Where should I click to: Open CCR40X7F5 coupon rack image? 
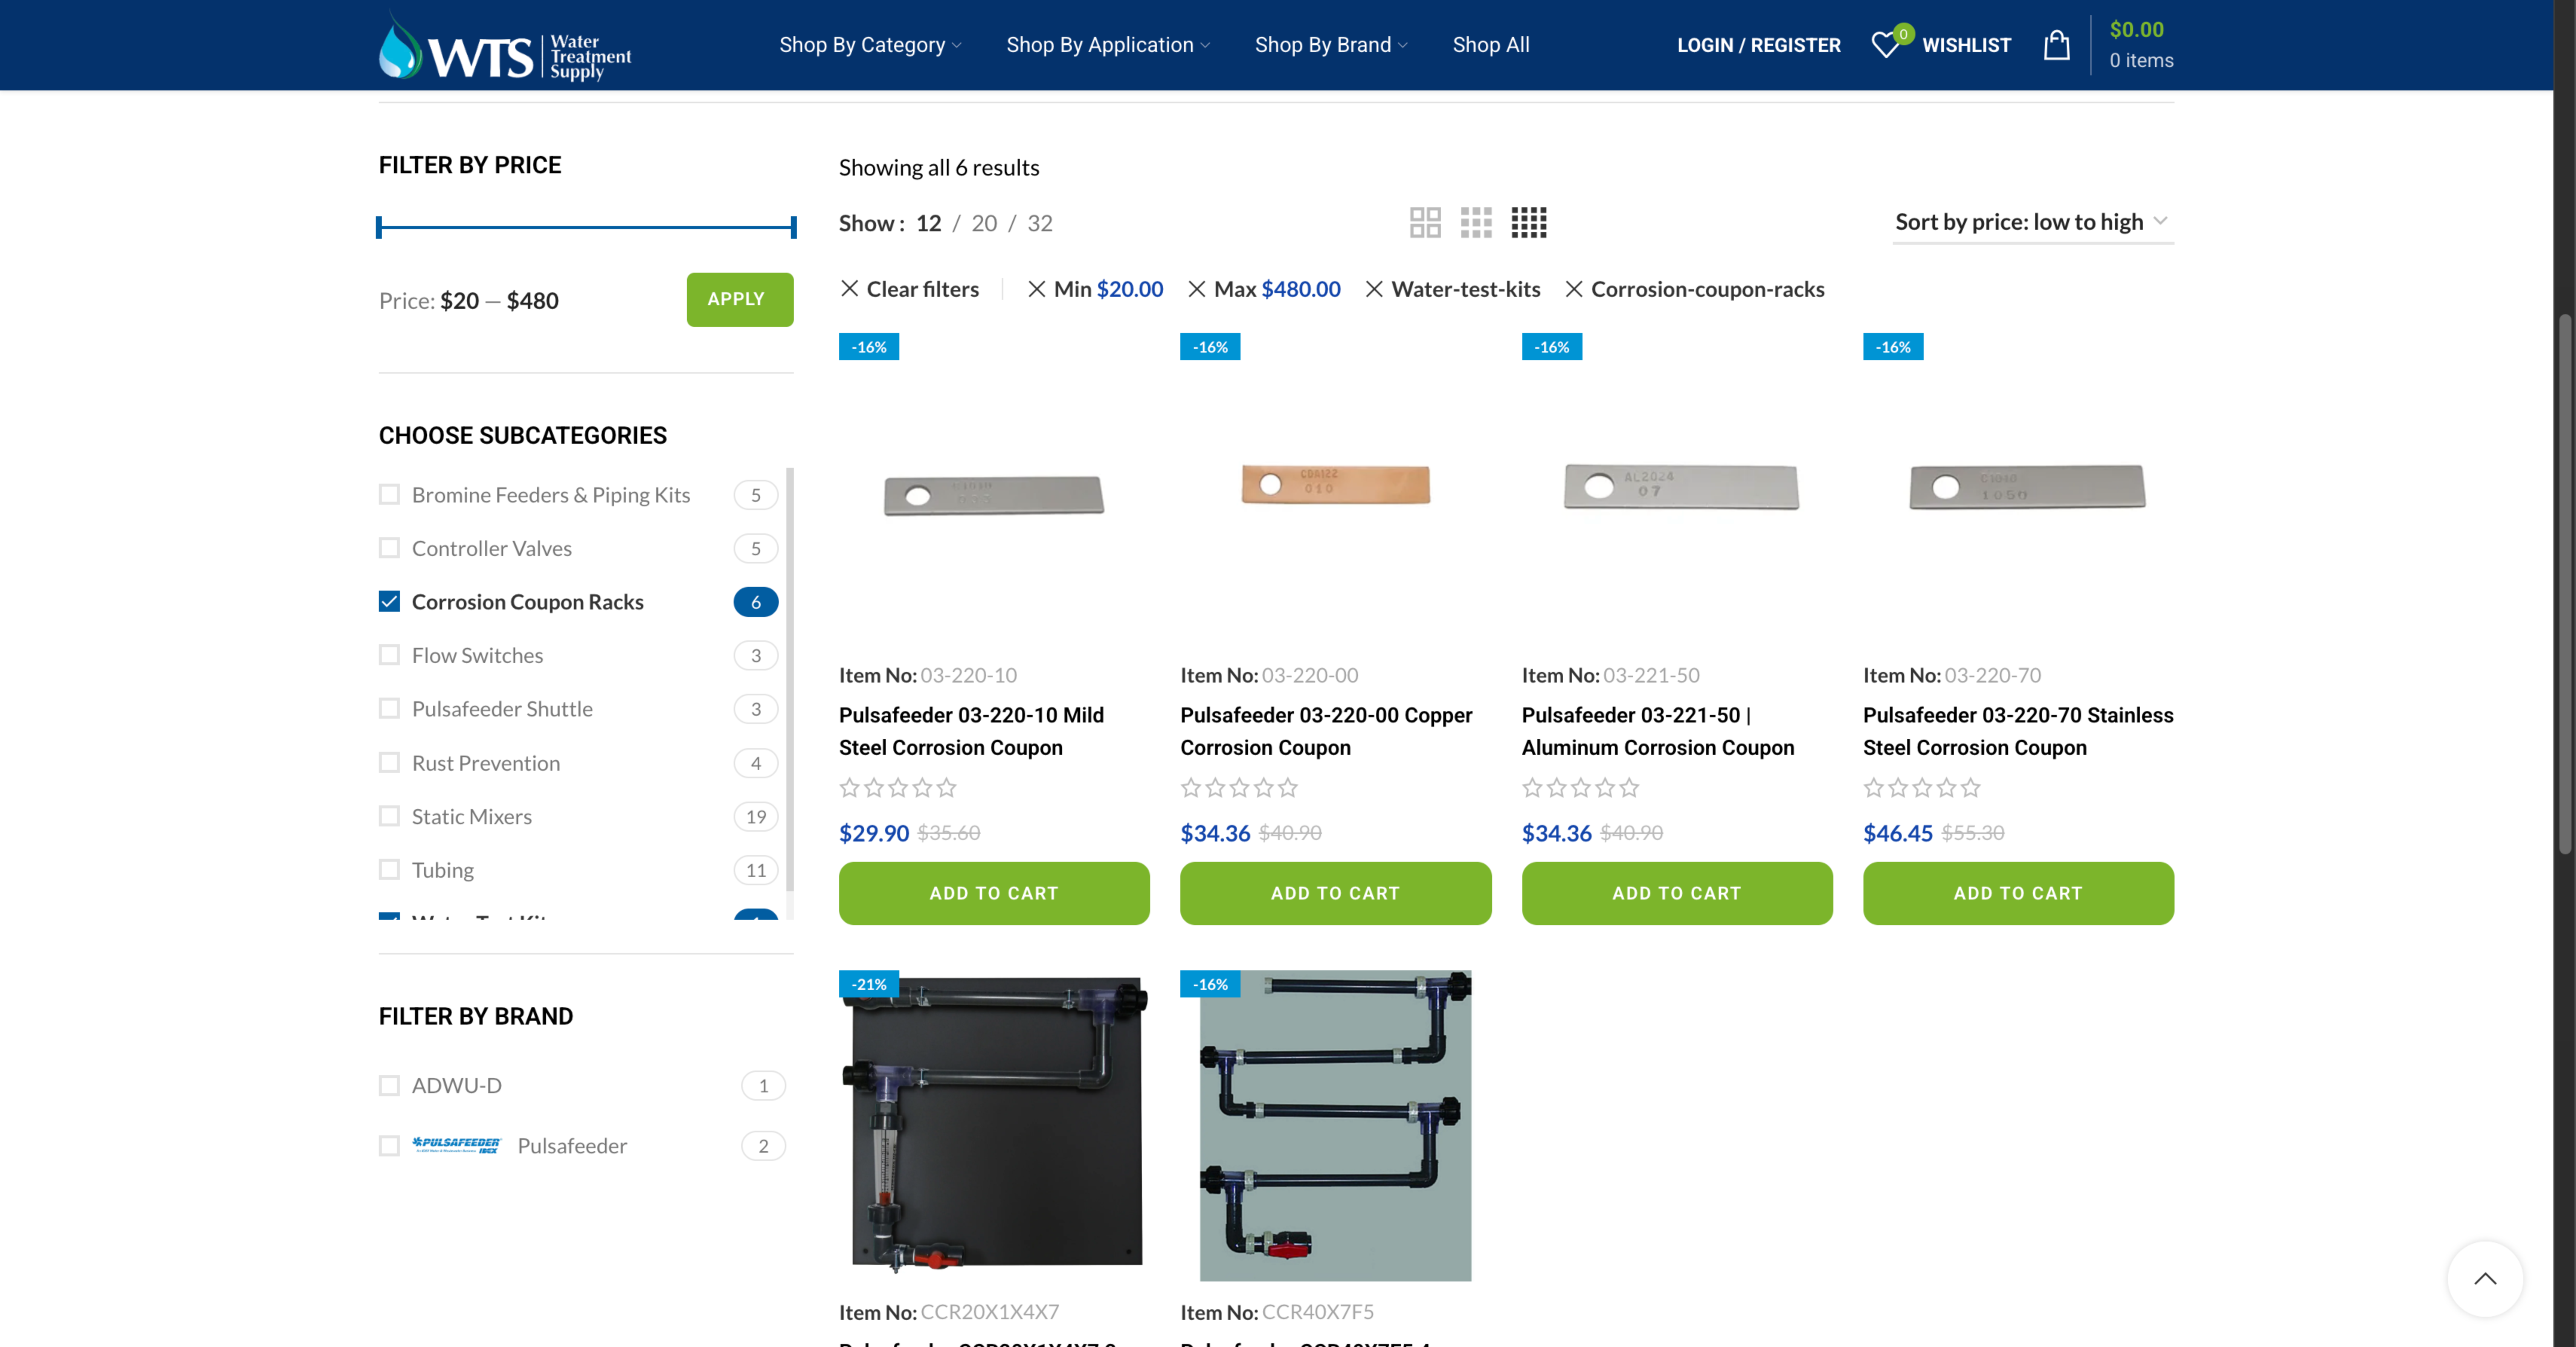pyautogui.click(x=1335, y=1125)
